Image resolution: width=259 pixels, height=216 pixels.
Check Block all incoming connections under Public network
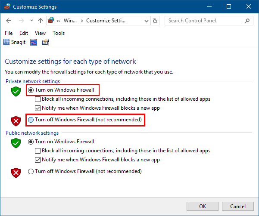click(x=37, y=151)
